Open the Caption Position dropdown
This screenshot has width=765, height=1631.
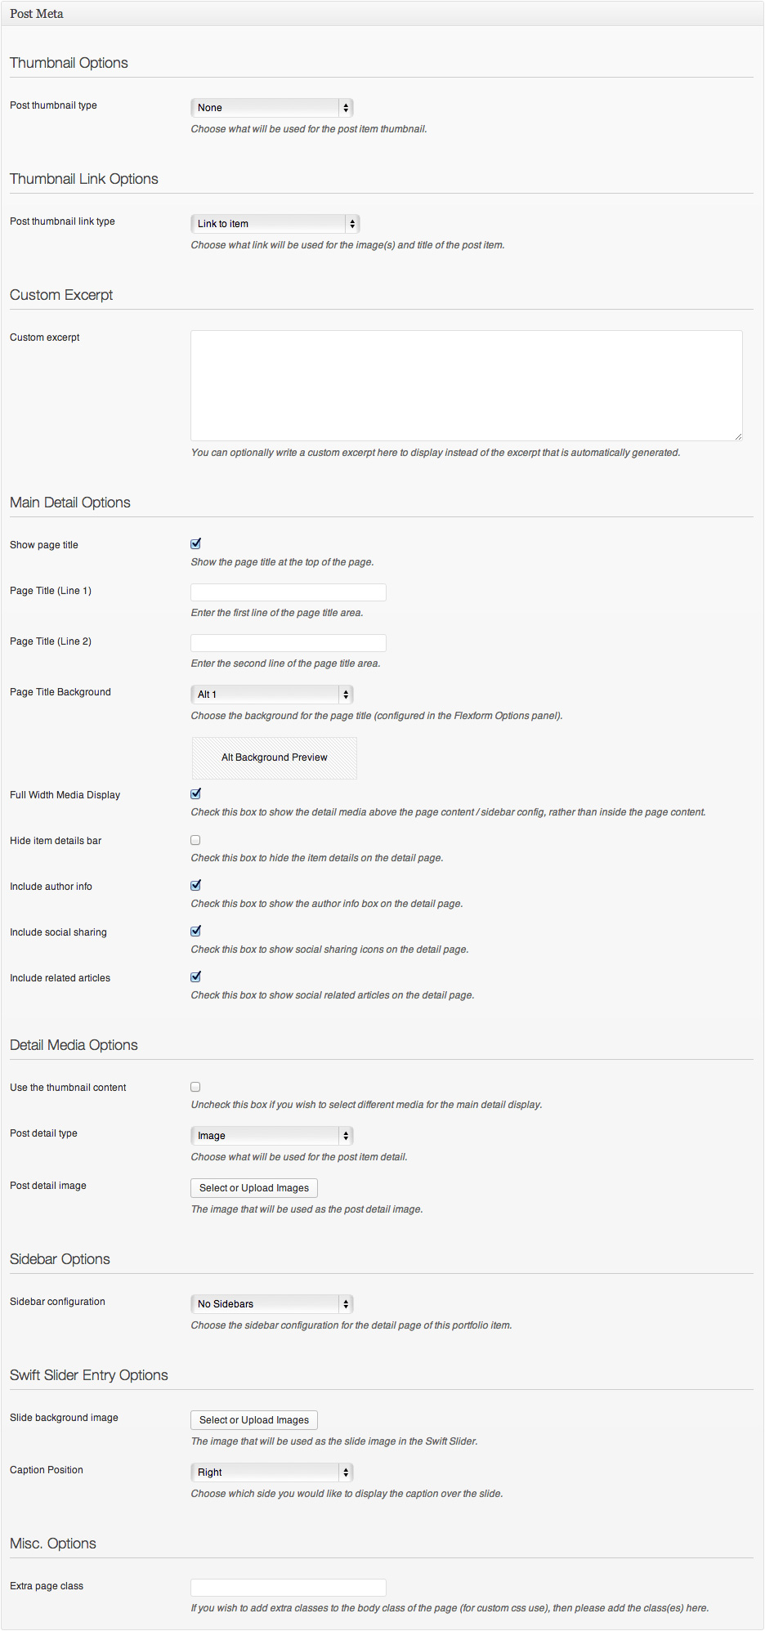tap(271, 1472)
